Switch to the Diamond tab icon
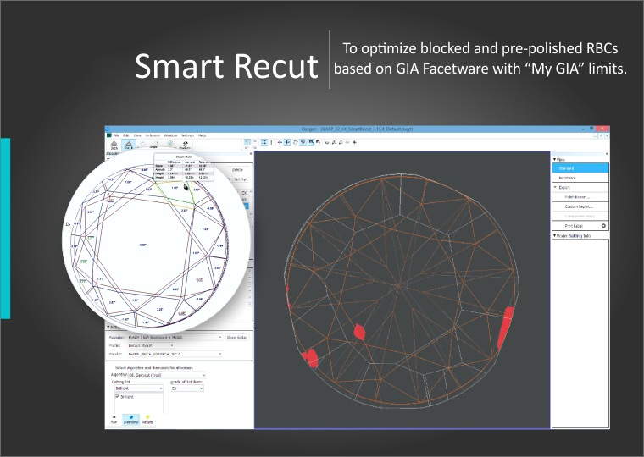Viewport: 644px width, 457px height. tap(131, 420)
